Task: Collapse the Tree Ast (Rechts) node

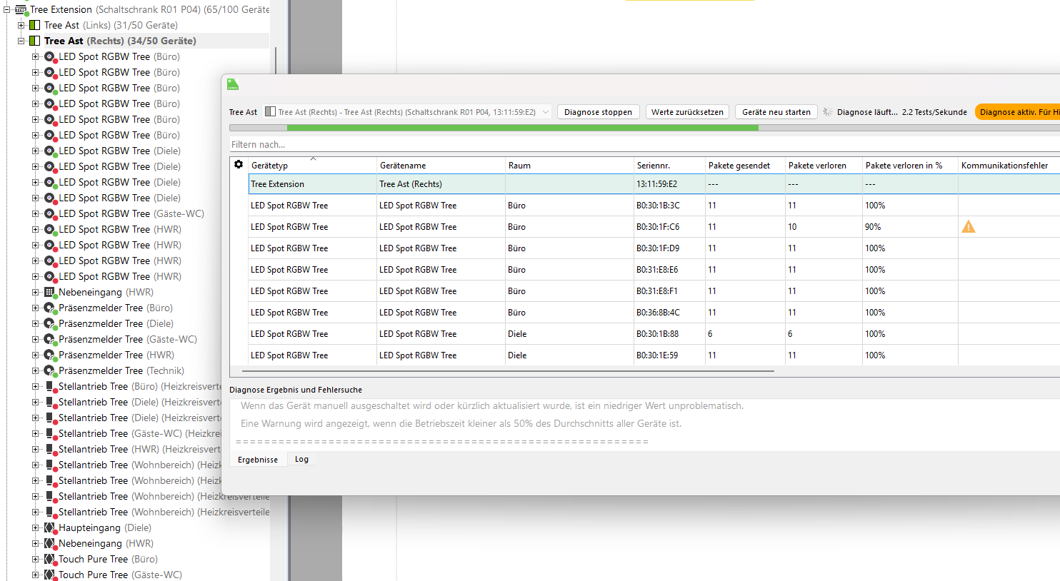Action: 21,41
